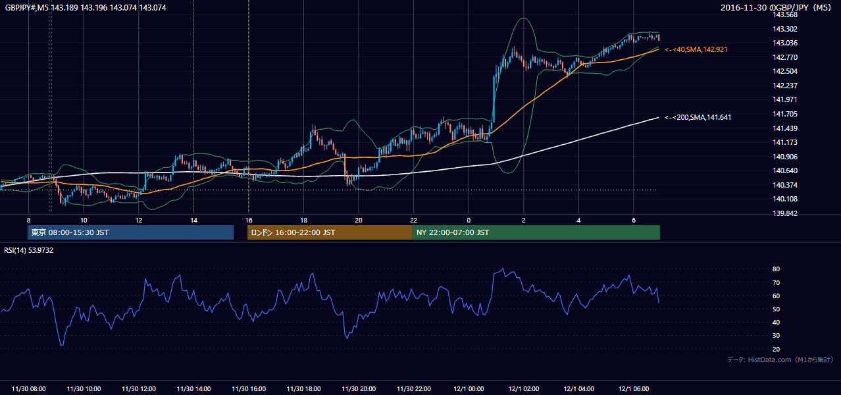
Task: Click the 40 SMA 142.921 label
Action: [697, 49]
